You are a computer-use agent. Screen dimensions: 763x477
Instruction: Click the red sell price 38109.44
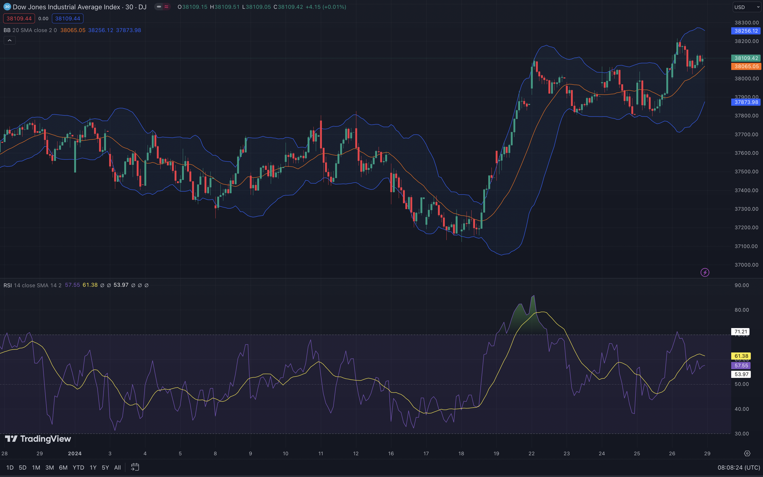click(x=19, y=18)
